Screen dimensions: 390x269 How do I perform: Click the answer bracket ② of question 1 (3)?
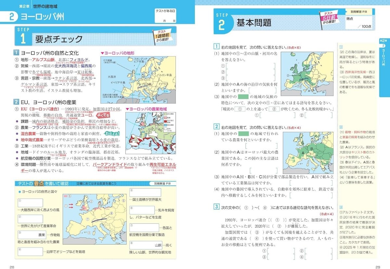click(319, 115)
